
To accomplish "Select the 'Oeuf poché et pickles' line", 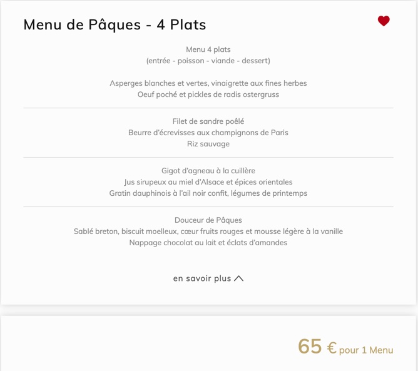I will pos(208,94).
